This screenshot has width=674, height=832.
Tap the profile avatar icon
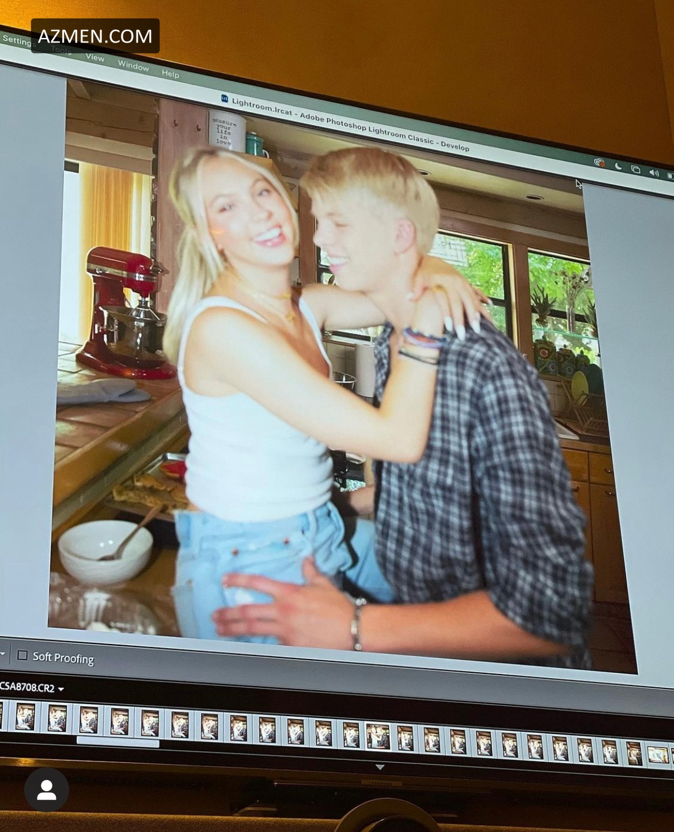47,790
